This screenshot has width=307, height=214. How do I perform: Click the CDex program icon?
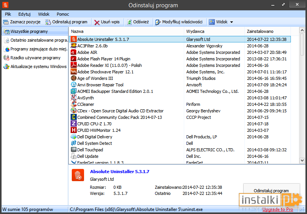coord(73,111)
